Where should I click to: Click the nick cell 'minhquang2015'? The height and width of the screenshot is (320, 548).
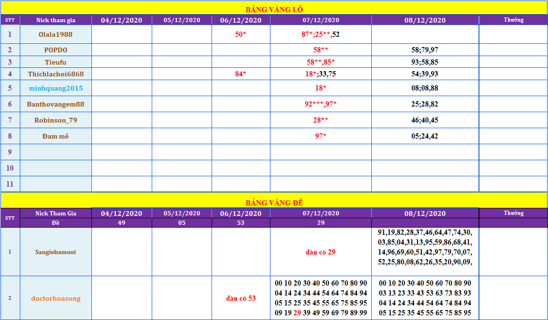tap(56, 88)
